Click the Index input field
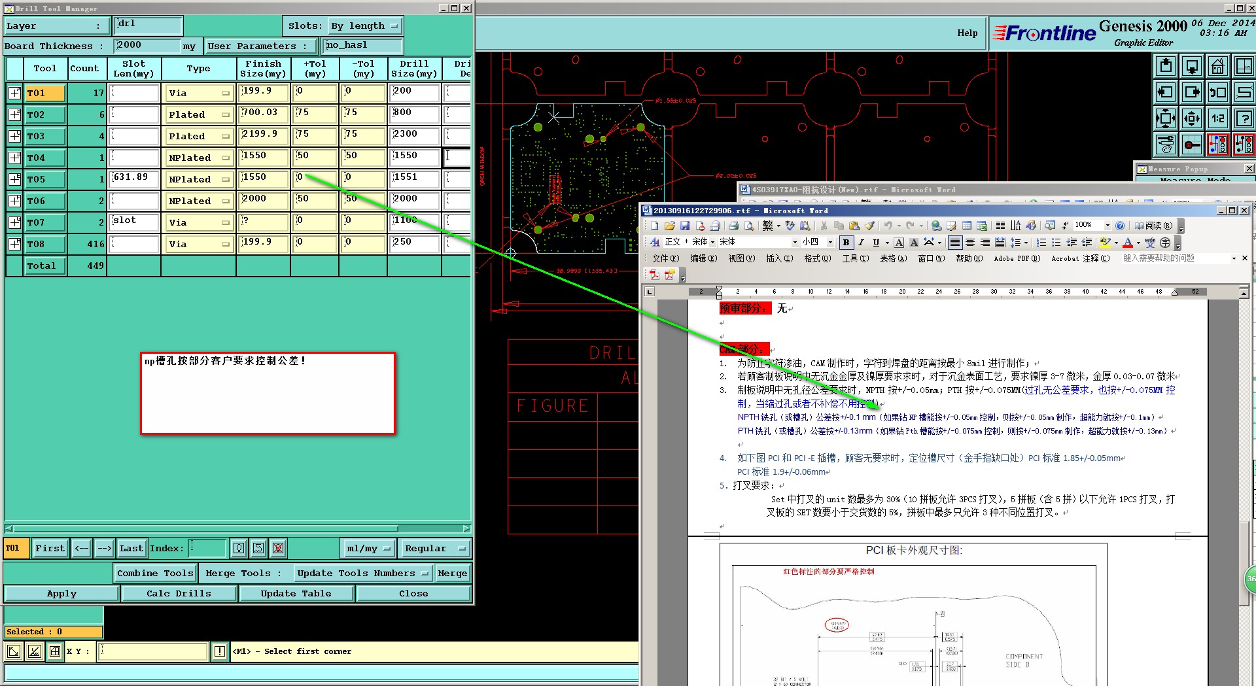Viewport: 1256px width, 686px height. 208,548
